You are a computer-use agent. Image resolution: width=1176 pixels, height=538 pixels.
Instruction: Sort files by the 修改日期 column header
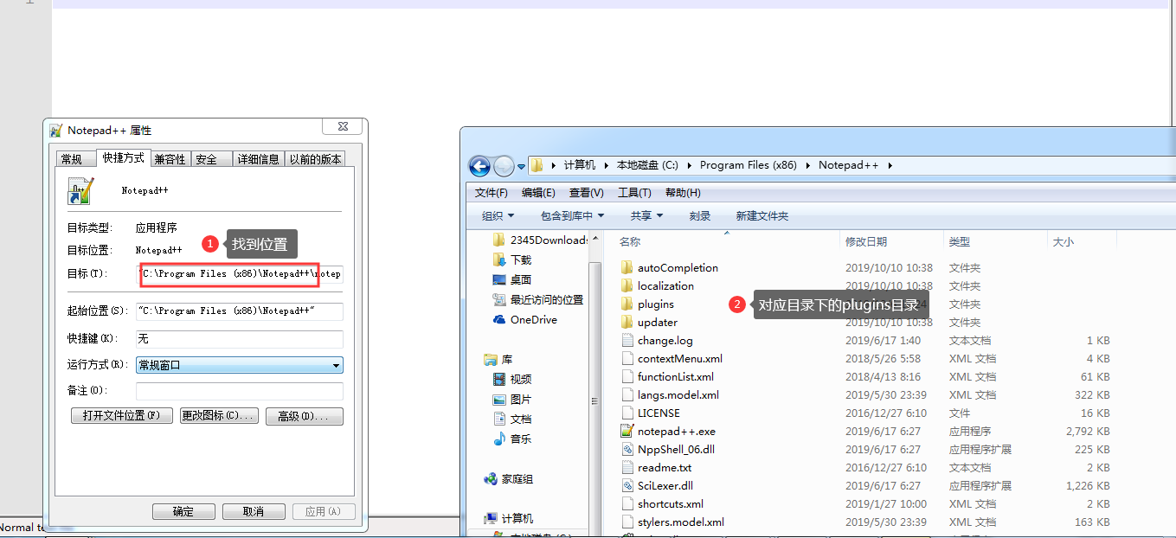(867, 241)
